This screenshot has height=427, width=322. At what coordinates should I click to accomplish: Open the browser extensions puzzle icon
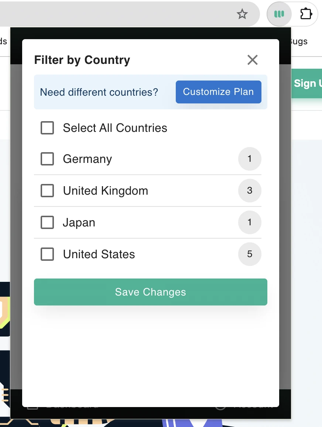coord(306,14)
